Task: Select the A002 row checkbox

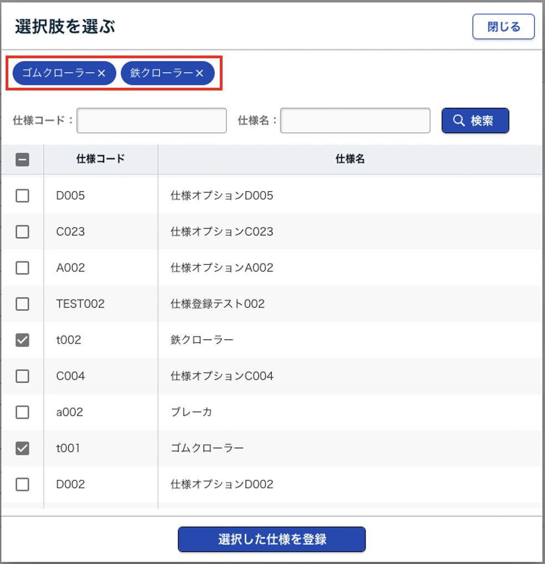Action: tap(22, 268)
